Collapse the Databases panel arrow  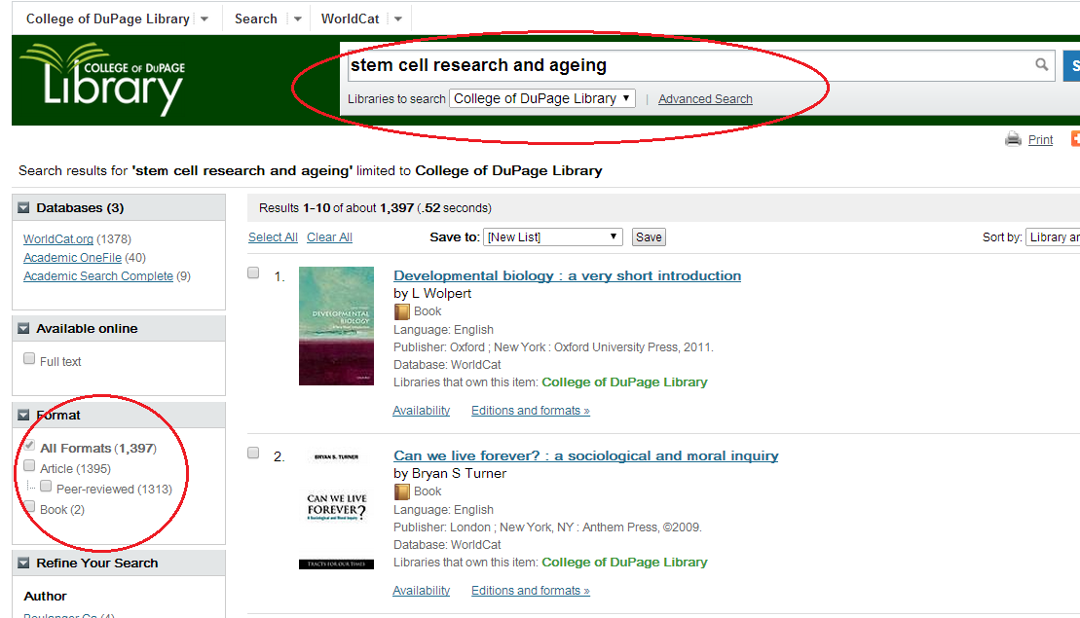pos(24,208)
